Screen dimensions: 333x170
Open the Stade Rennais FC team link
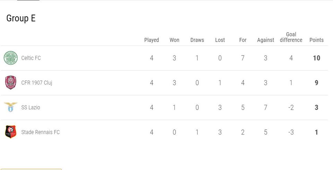coord(40,132)
